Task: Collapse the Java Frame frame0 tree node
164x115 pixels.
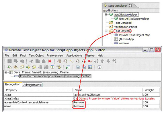Action: click(6, 72)
